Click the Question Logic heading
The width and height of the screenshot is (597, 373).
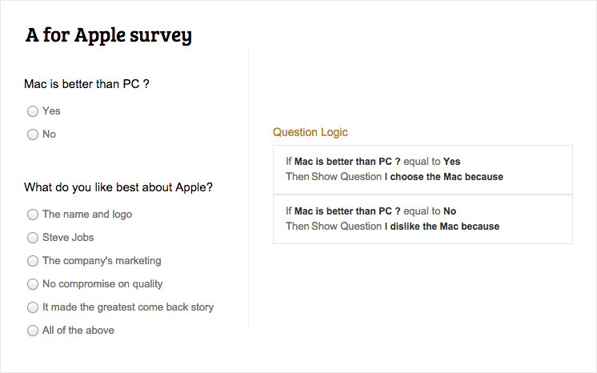pos(311,132)
